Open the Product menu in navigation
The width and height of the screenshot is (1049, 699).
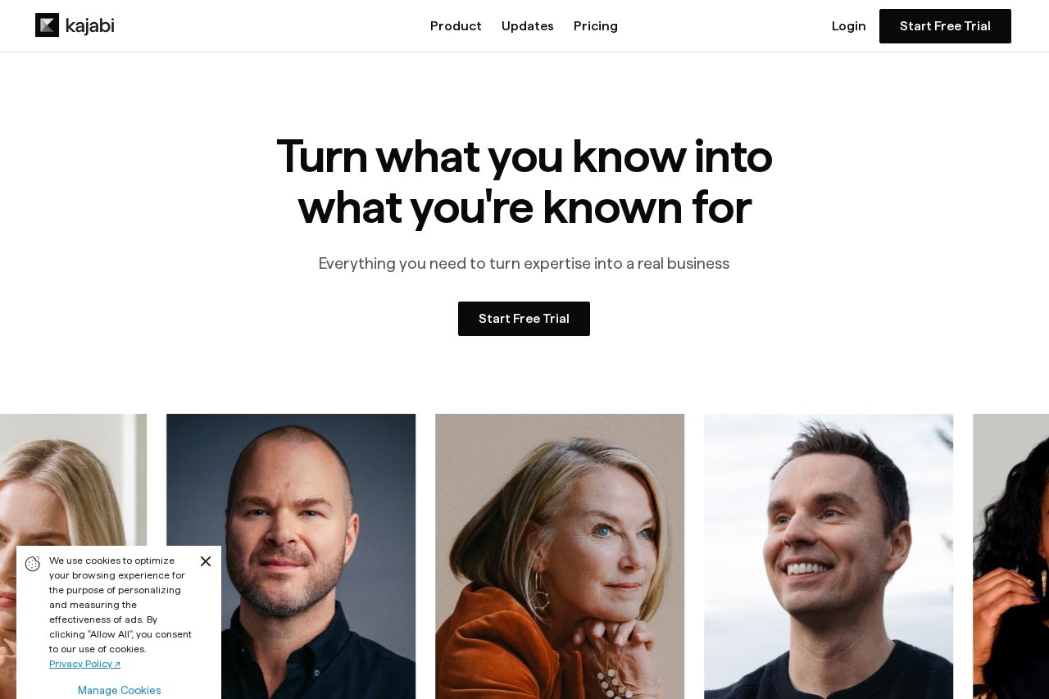456,26
